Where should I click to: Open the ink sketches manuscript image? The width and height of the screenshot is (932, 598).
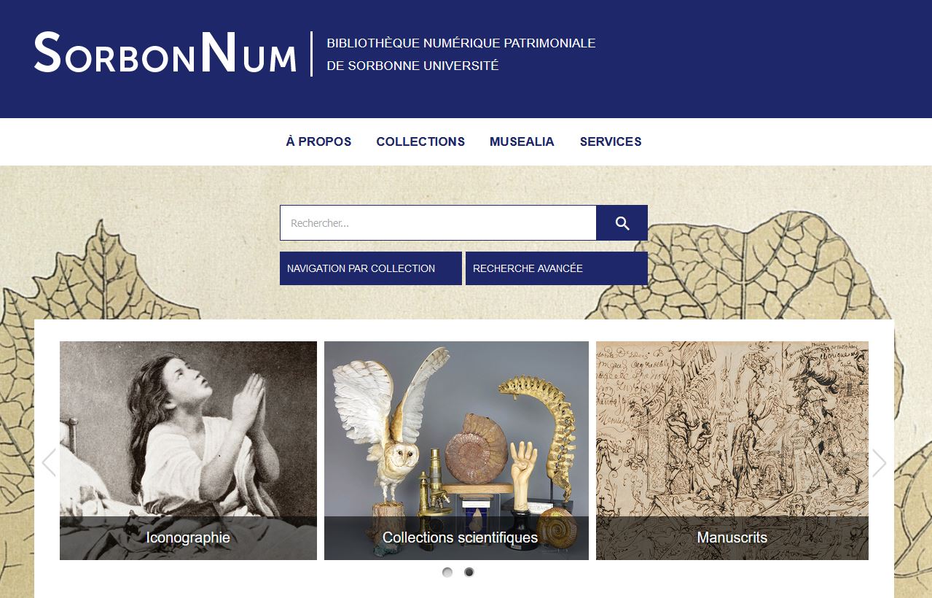pyautogui.click(x=732, y=429)
